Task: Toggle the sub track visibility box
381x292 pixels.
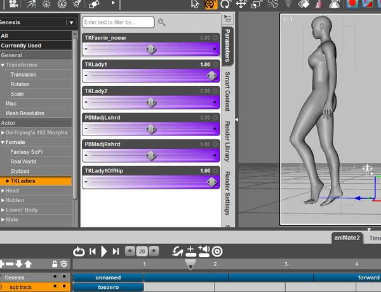Action: pos(64,286)
